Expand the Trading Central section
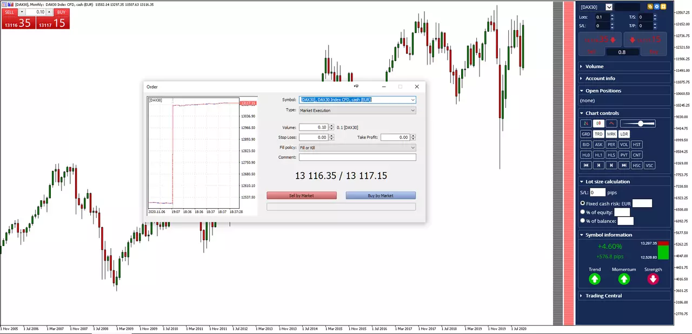This screenshot has width=692, height=334. click(624, 296)
